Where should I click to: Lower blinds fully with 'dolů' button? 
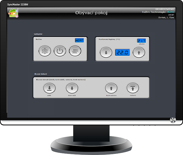pos(49,88)
